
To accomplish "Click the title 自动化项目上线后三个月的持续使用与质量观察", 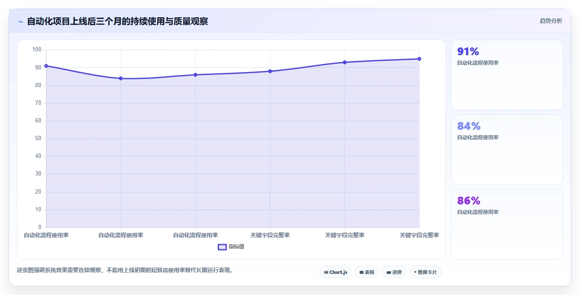I will [117, 21].
